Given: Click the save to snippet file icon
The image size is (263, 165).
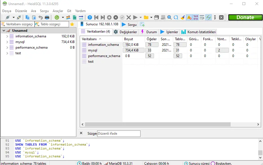Looking at the screenshot, I should tap(163, 17).
